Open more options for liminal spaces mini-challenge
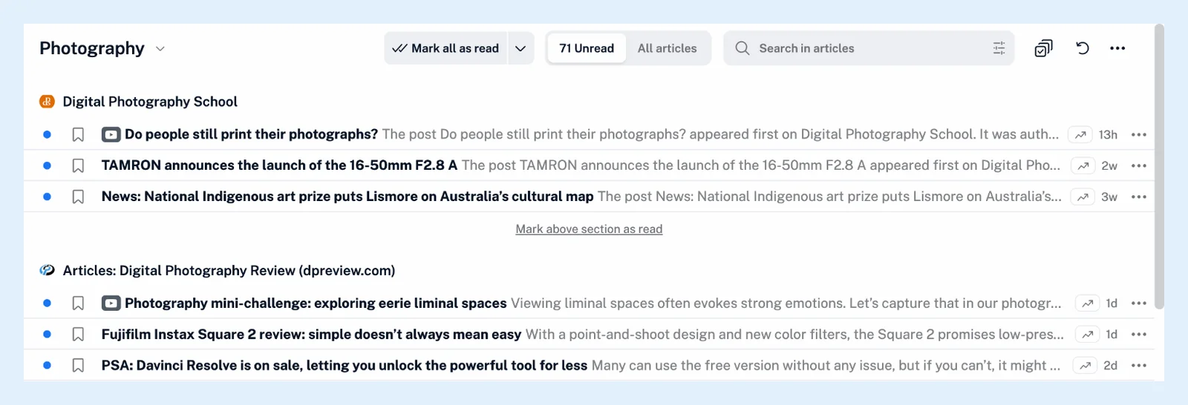 (x=1139, y=303)
